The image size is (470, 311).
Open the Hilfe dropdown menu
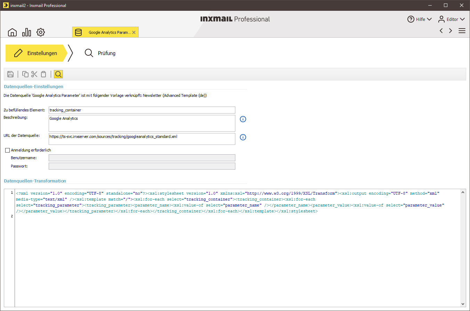420,19
